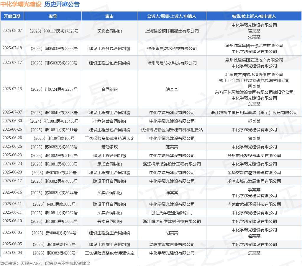Select case number 川0724民初2237号

54,89
